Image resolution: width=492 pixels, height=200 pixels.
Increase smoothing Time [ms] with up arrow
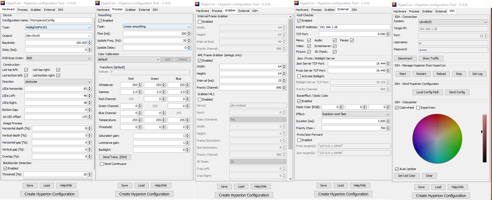tap(189, 32)
